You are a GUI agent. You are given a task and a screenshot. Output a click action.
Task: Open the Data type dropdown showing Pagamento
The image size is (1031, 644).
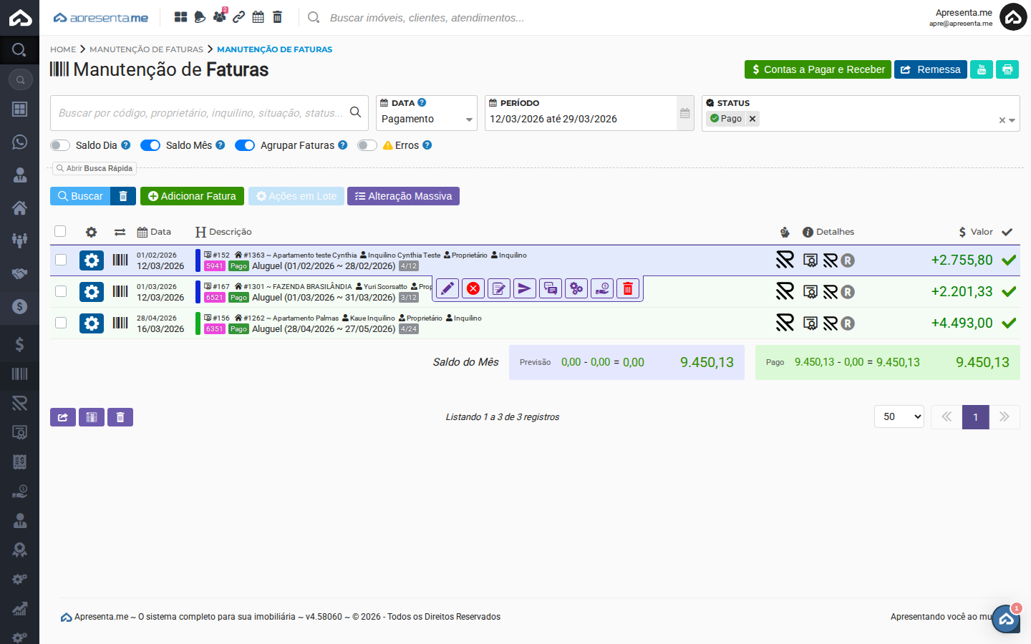coord(426,119)
